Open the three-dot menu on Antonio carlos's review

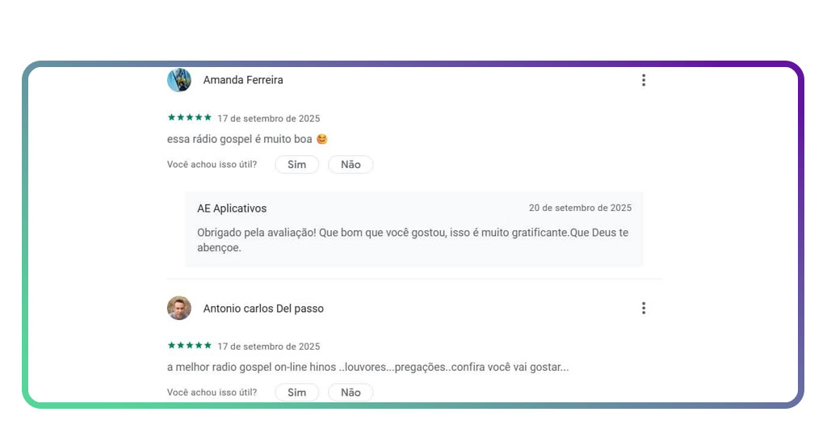(x=644, y=308)
